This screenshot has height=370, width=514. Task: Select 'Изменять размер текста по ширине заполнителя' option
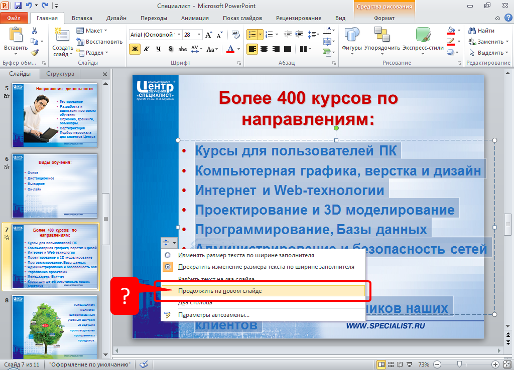pos(246,255)
